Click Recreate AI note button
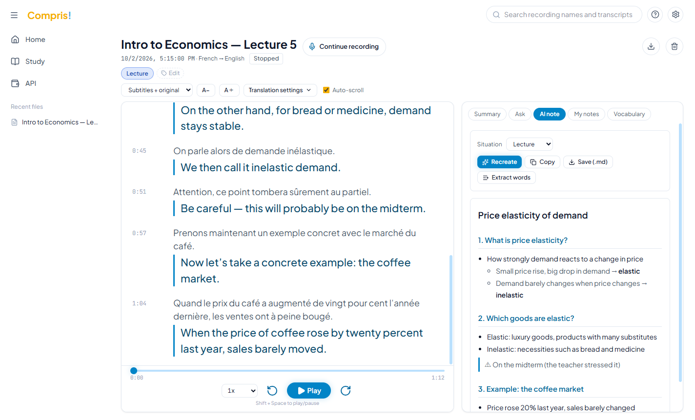Image resolution: width=695 pixels, height=420 pixels. point(499,162)
